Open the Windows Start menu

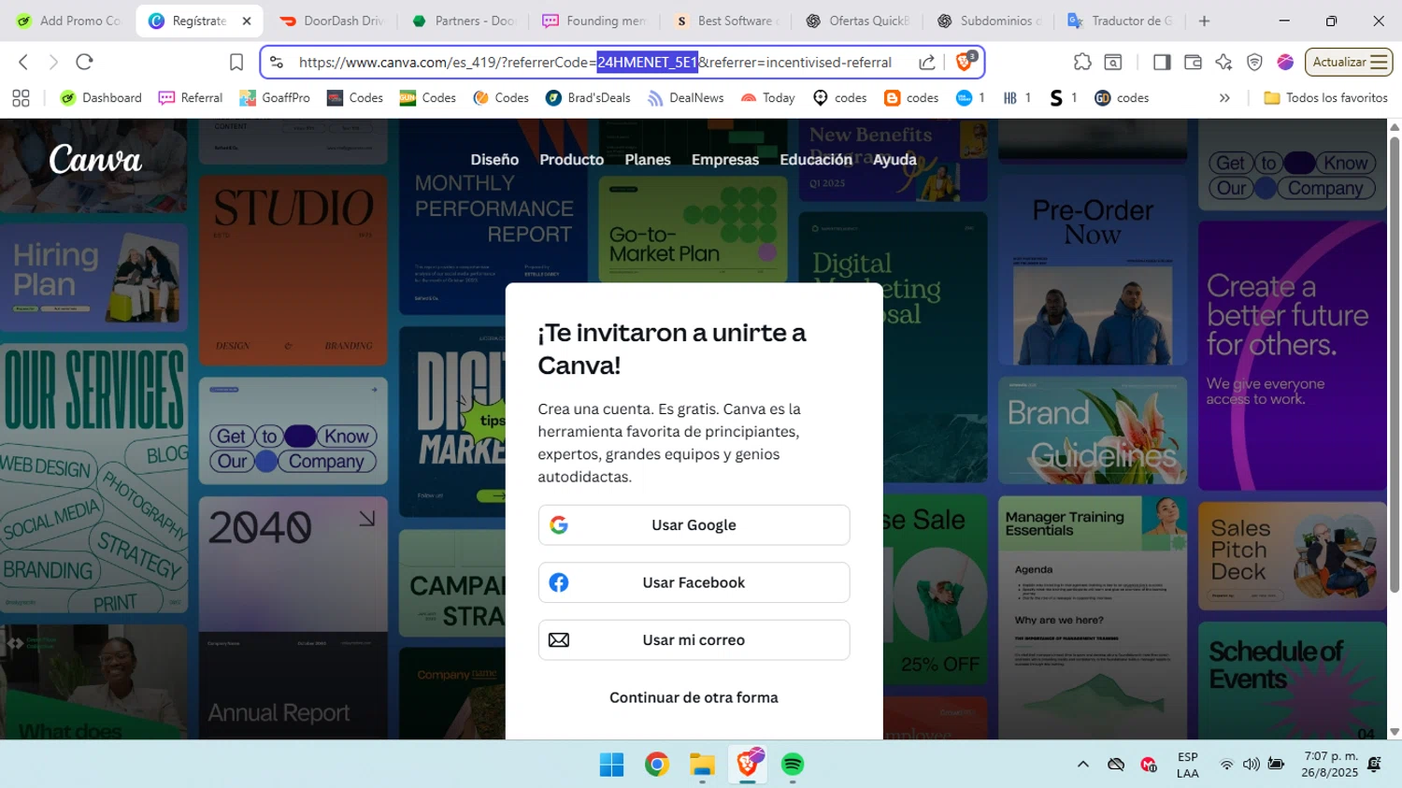tap(612, 765)
